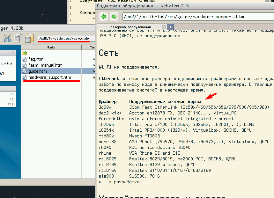Switch to the 'Поддержка оборудования' tab

point(129,27)
